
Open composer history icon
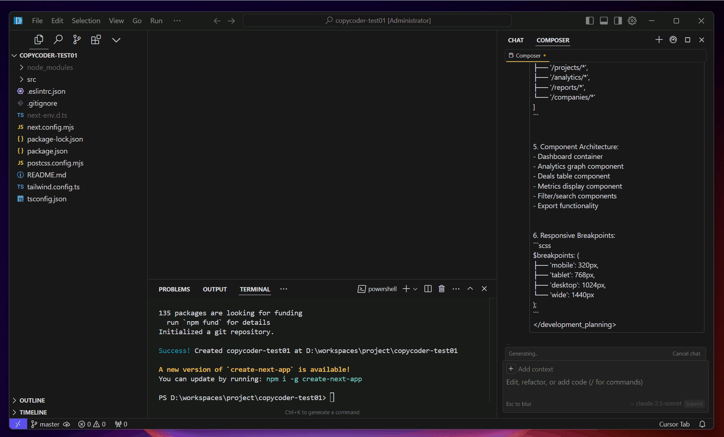(673, 40)
